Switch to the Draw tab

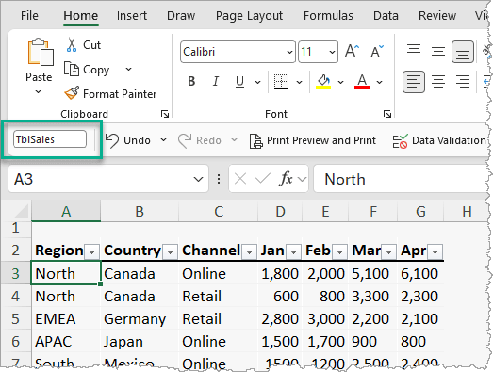pyautogui.click(x=181, y=15)
